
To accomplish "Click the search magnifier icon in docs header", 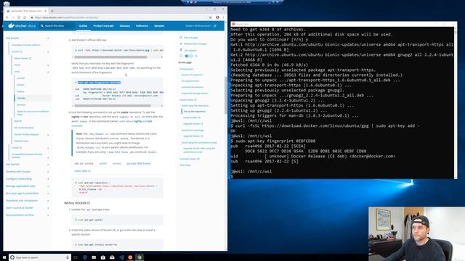I will pos(42,26).
